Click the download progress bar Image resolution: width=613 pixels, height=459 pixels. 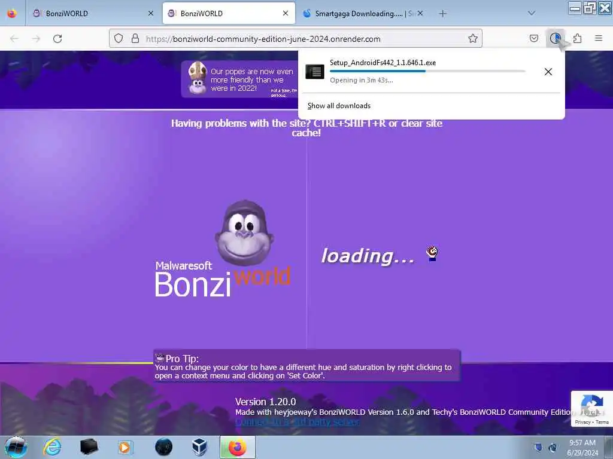pyautogui.click(x=427, y=71)
